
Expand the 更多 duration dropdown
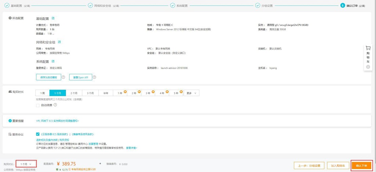(191, 93)
